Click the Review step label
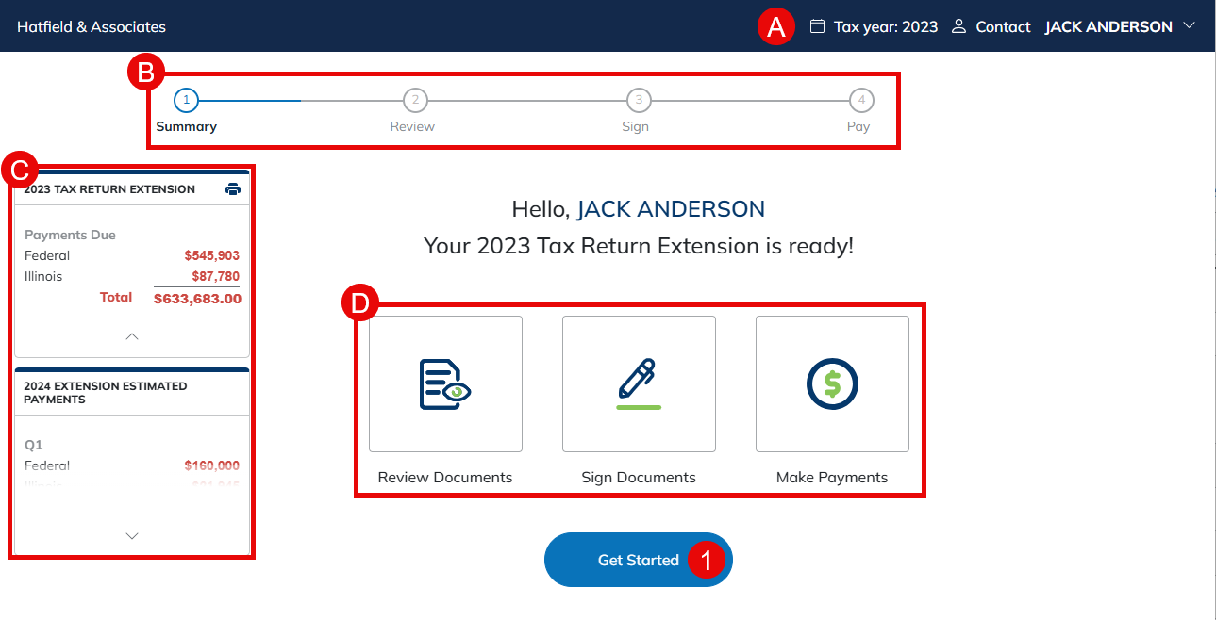Viewport: 1216px width, 620px height. [x=412, y=126]
